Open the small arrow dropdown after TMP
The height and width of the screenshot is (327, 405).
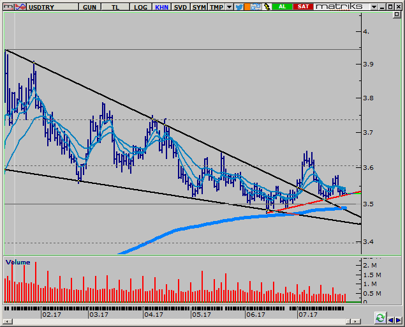(230, 6)
